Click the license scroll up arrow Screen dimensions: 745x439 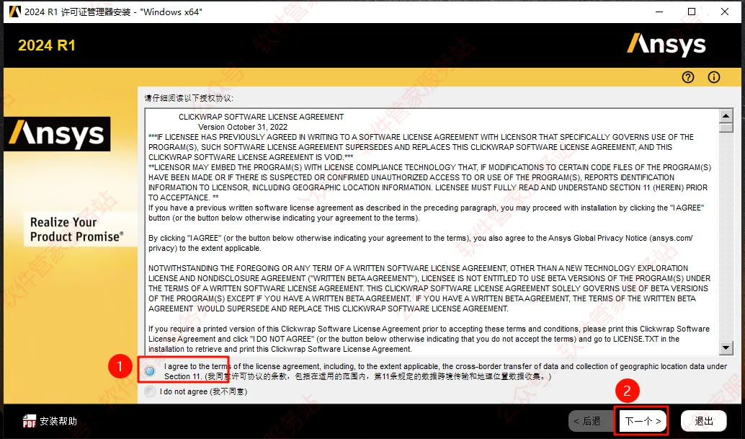click(x=726, y=115)
